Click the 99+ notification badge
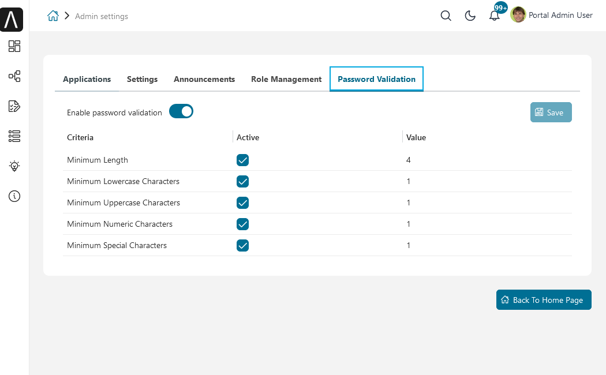Image resolution: width=606 pixels, height=375 pixels. point(500,7)
